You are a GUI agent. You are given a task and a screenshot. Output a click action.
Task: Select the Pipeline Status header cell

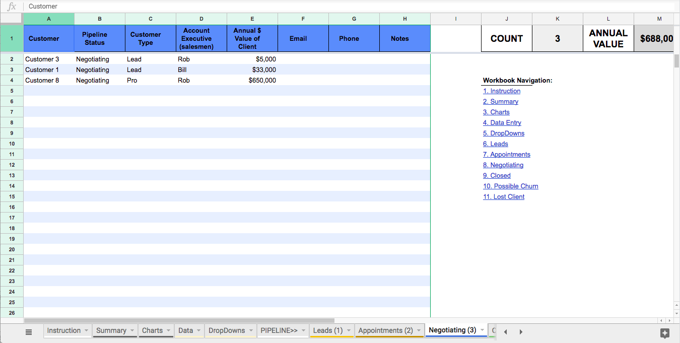click(x=100, y=38)
